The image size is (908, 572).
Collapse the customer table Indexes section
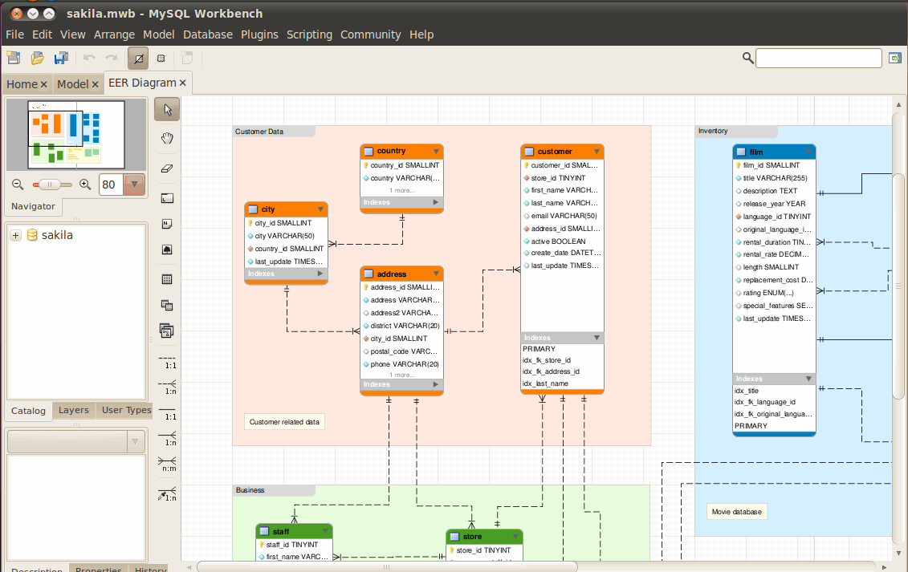pyautogui.click(x=597, y=338)
